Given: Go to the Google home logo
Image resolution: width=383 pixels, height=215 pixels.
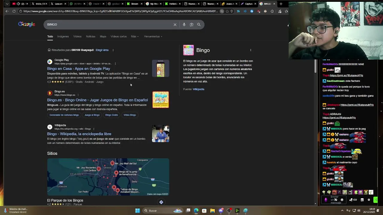Looking at the screenshot, I should (x=27, y=24).
